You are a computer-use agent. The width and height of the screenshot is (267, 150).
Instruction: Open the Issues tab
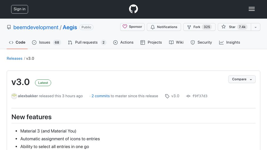click(x=46, y=42)
